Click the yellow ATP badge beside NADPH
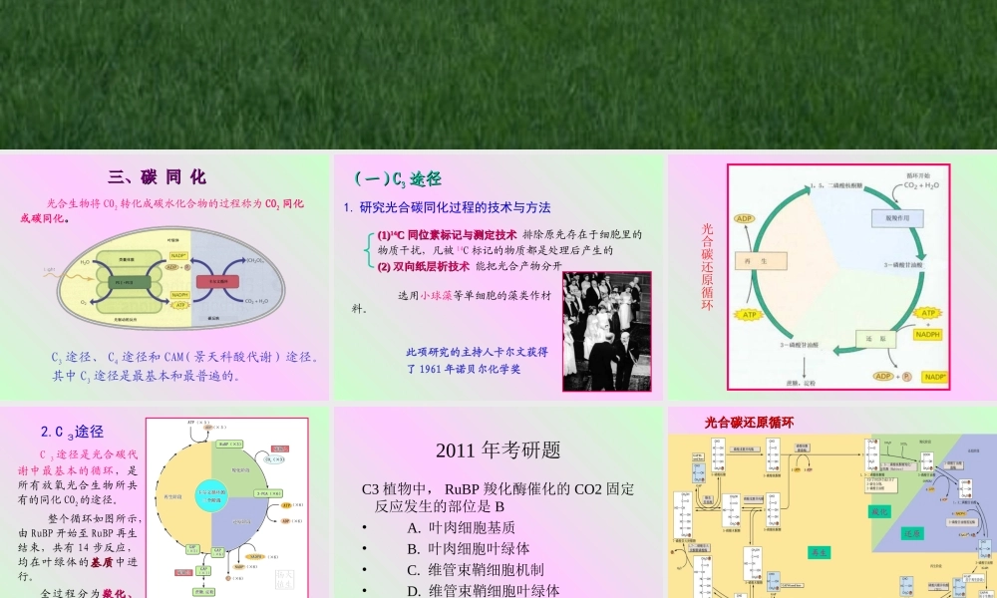Viewport: 997px width, 598px height. pyautogui.click(x=927, y=314)
